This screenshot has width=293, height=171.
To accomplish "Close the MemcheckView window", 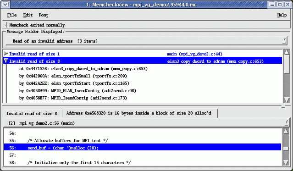I will coord(287,5).
